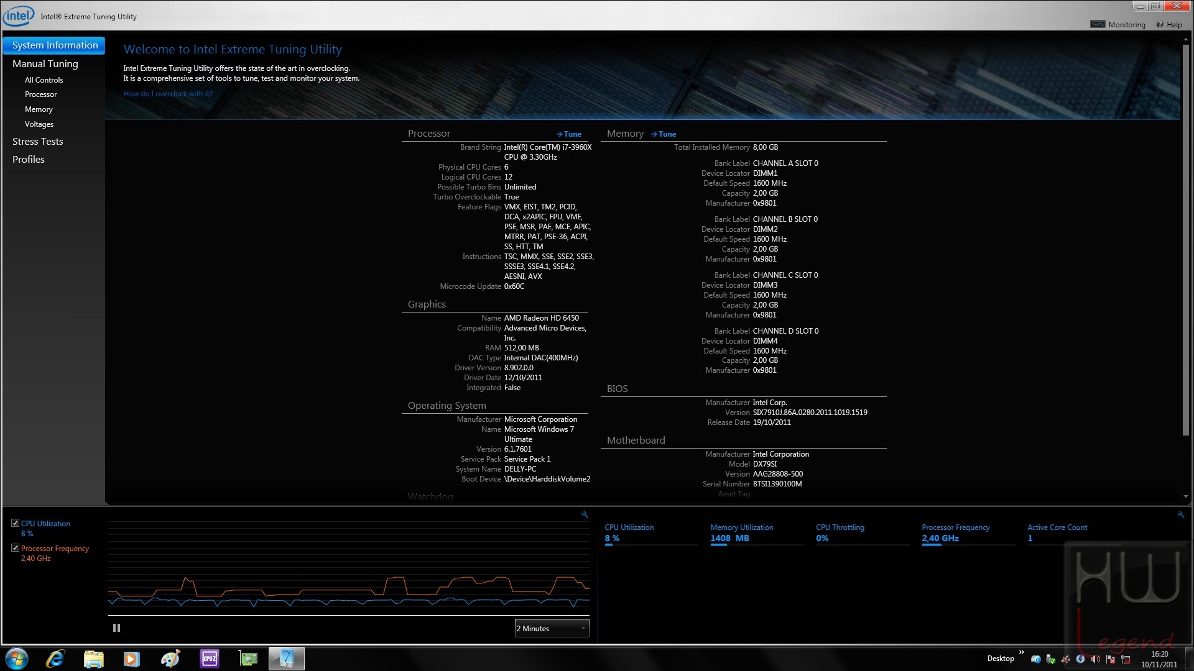The width and height of the screenshot is (1194, 671).
Task: Click 'Service Pack 1' value
Action: click(527, 459)
